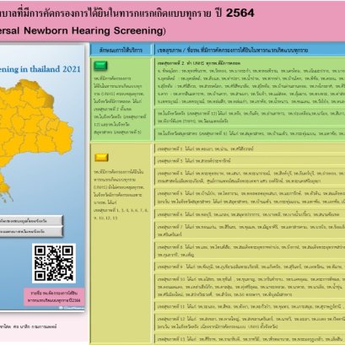The image size is (345, 345).
Task: Select the yellow row 'เขตสุขภาพที่ 4'
Action: [x=250, y=177]
